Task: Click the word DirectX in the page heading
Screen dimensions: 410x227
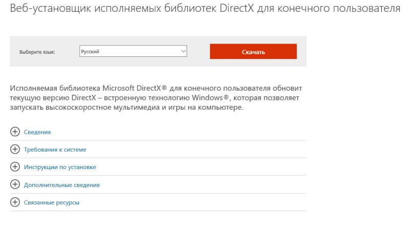Action: point(237,8)
